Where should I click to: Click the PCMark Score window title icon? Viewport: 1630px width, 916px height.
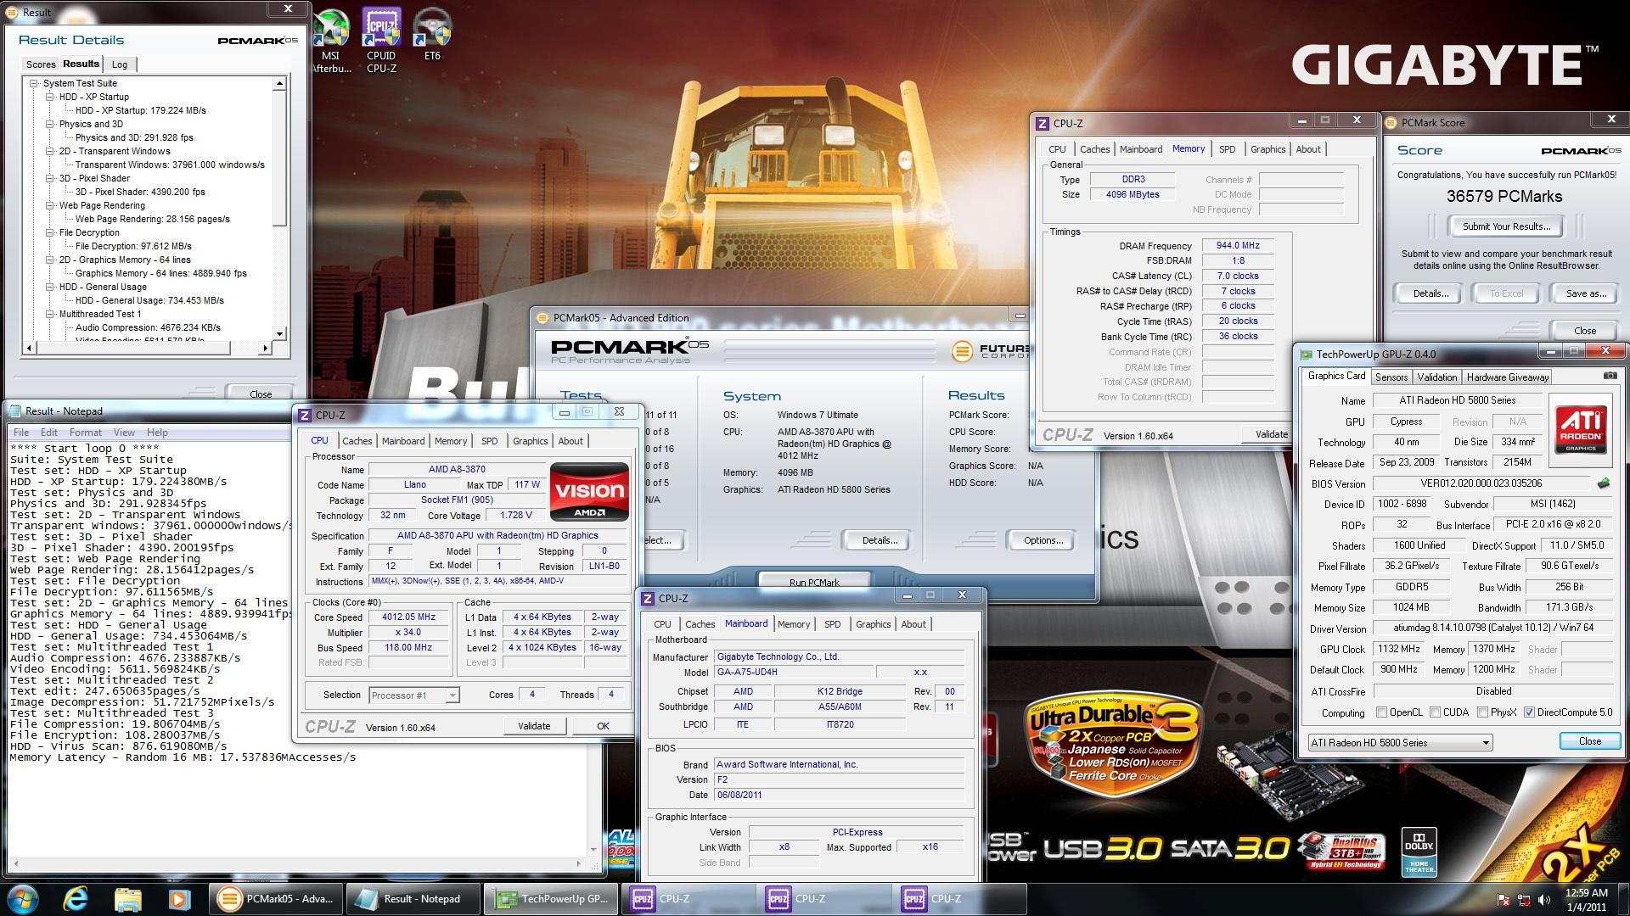[1391, 123]
